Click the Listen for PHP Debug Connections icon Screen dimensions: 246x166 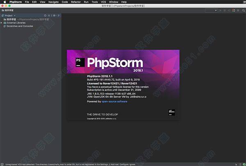[234, 10]
